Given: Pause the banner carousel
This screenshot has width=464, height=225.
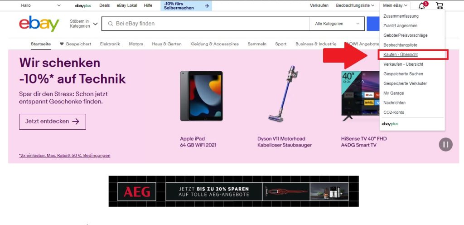Looking at the screenshot, I should point(445,144).
